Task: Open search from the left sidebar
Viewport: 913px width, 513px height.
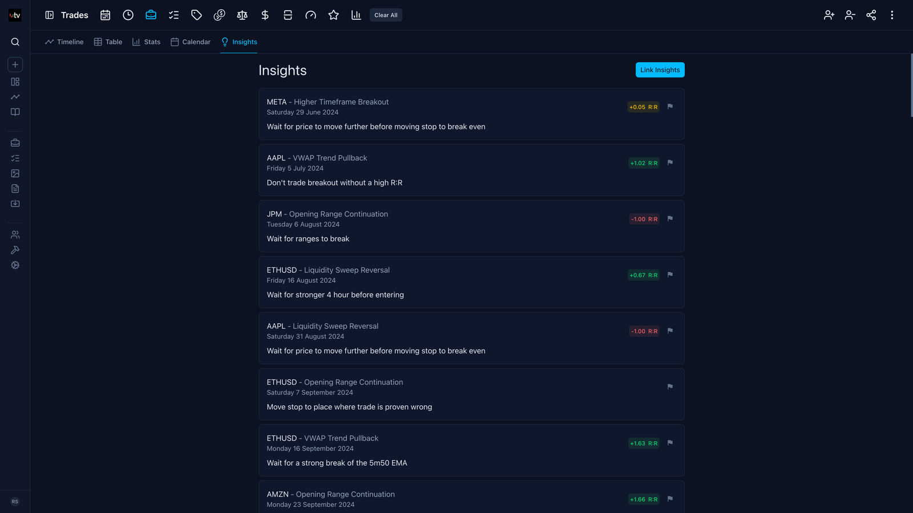Action: 15,42
